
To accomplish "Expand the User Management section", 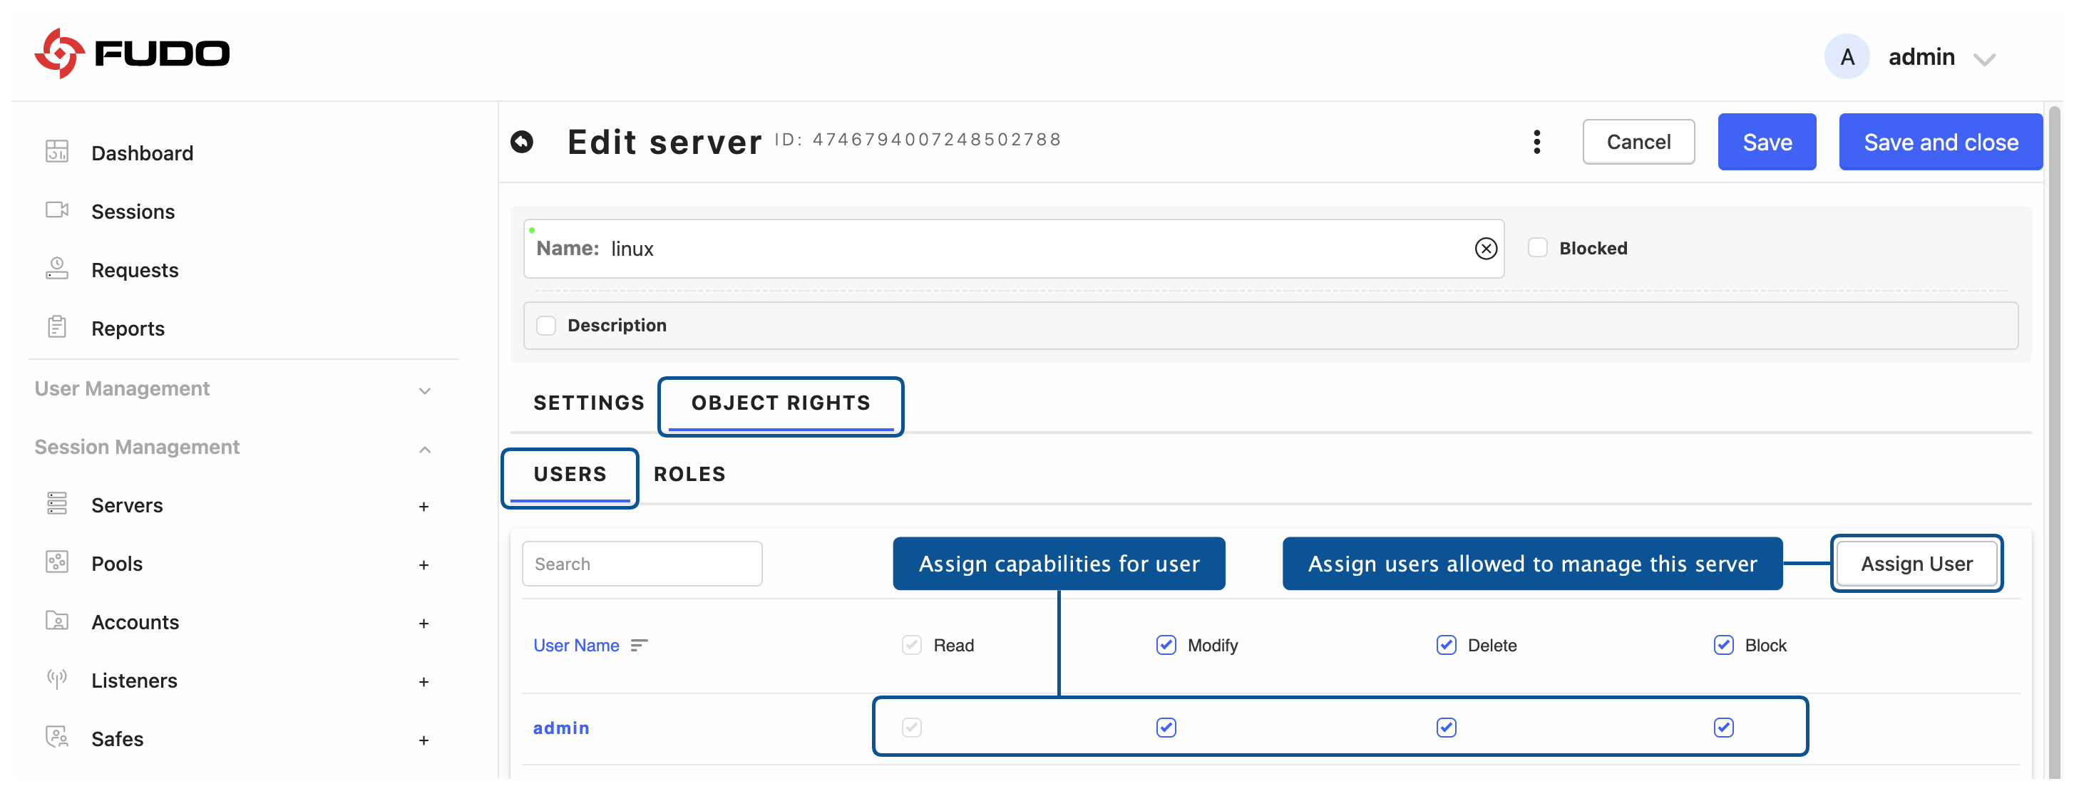I will point(424,391).
